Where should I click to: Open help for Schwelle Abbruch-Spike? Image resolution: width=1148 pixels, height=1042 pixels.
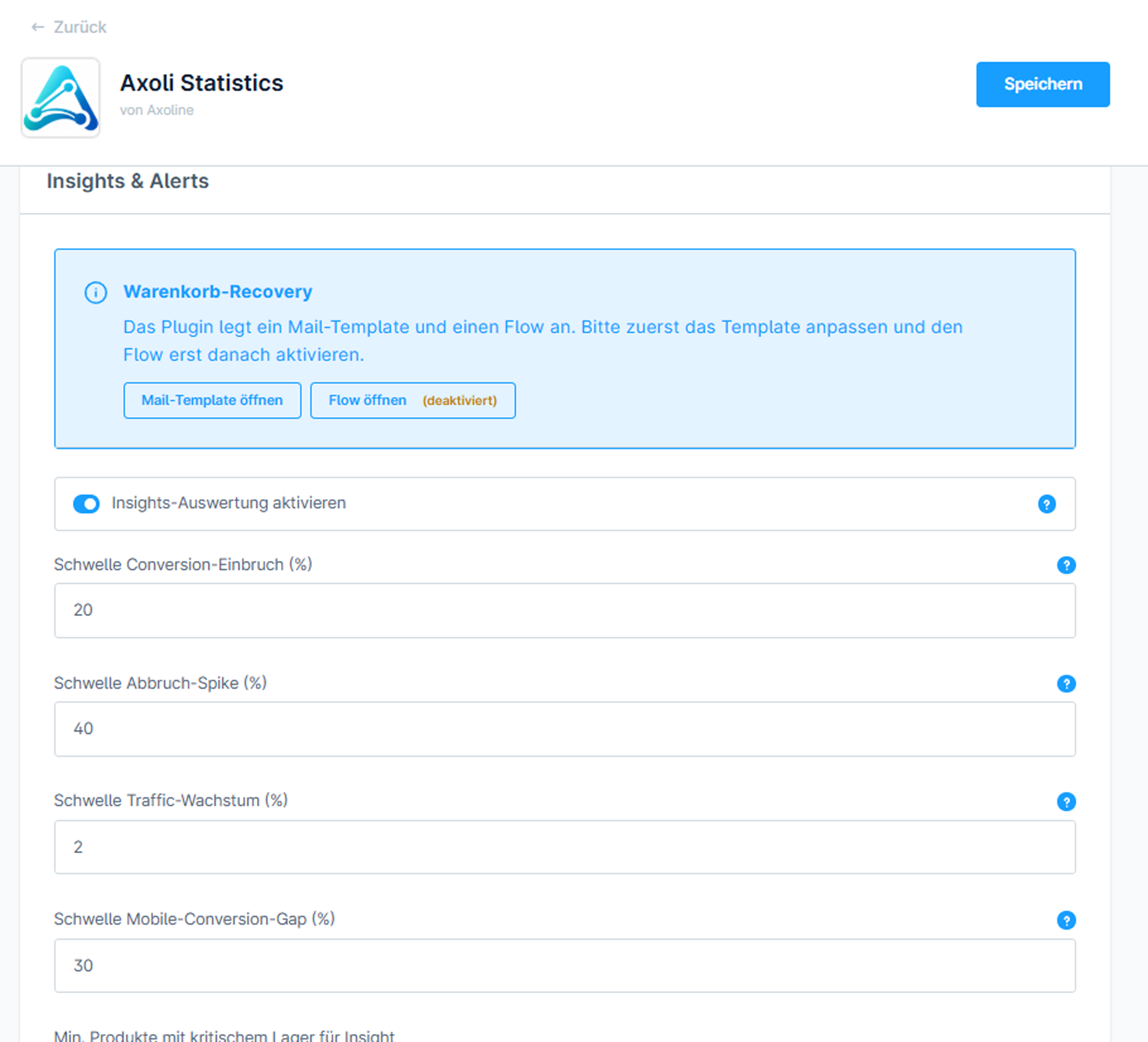(x=1066, y=683)
